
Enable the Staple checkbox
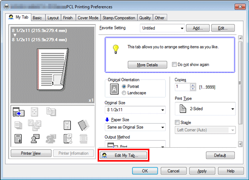coord(177,122)
